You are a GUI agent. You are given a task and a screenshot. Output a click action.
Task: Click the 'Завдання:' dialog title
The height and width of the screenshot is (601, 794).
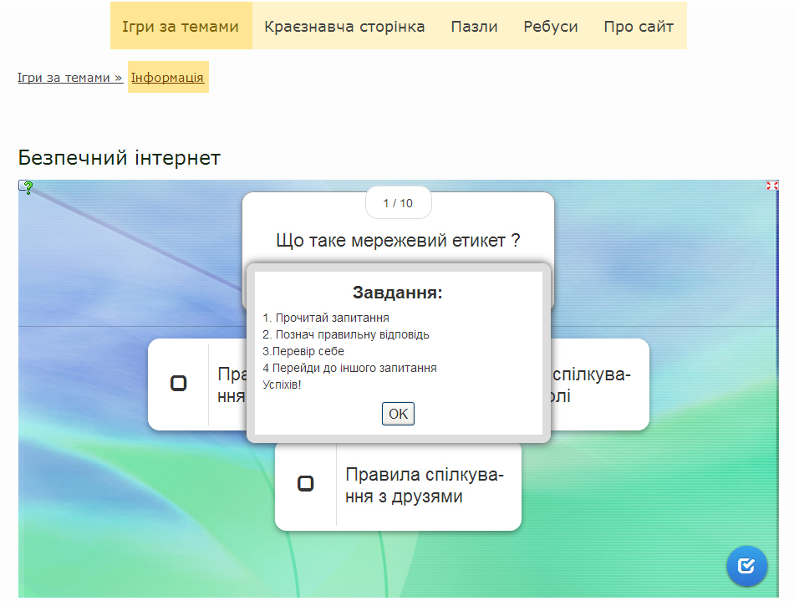(x=398, y=293)
